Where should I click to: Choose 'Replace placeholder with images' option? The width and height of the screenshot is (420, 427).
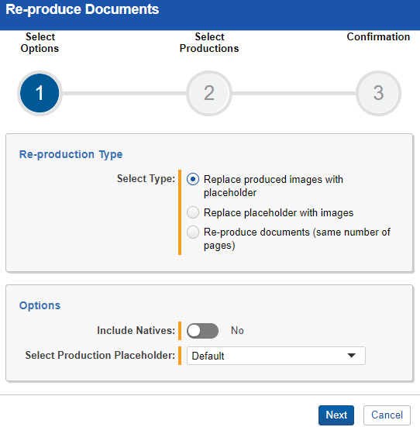193,212
